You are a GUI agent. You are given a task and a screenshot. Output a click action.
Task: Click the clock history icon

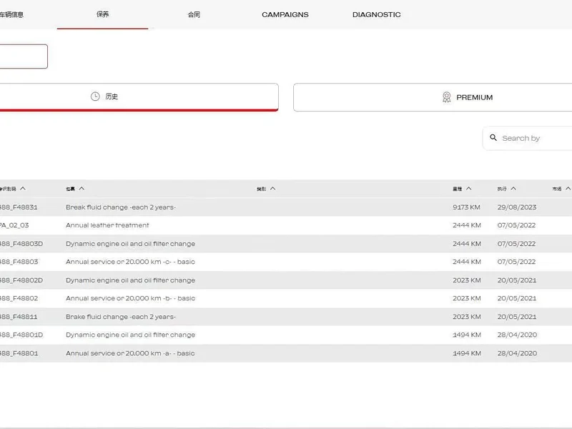(x=95, y=97)
